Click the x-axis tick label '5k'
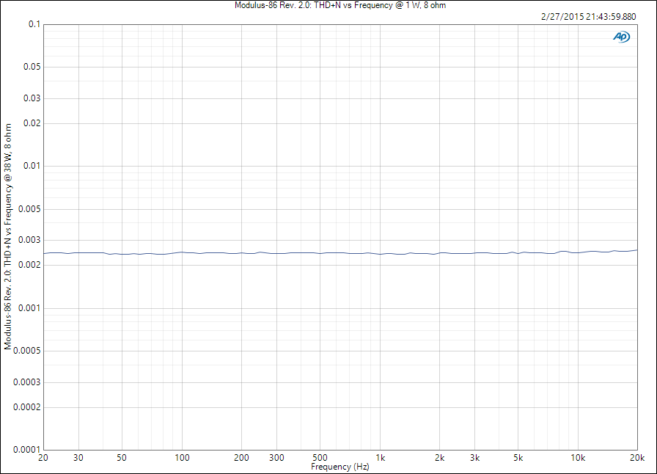The image size is (657, 474). (x=518, y=458)
